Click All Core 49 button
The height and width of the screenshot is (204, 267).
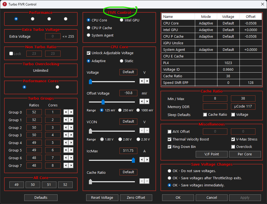[17, 184]
